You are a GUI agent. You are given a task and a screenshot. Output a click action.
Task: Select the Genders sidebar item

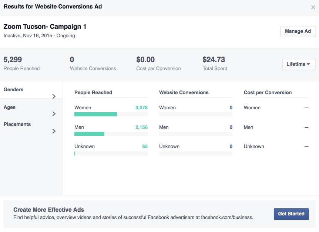coord(13,89)
